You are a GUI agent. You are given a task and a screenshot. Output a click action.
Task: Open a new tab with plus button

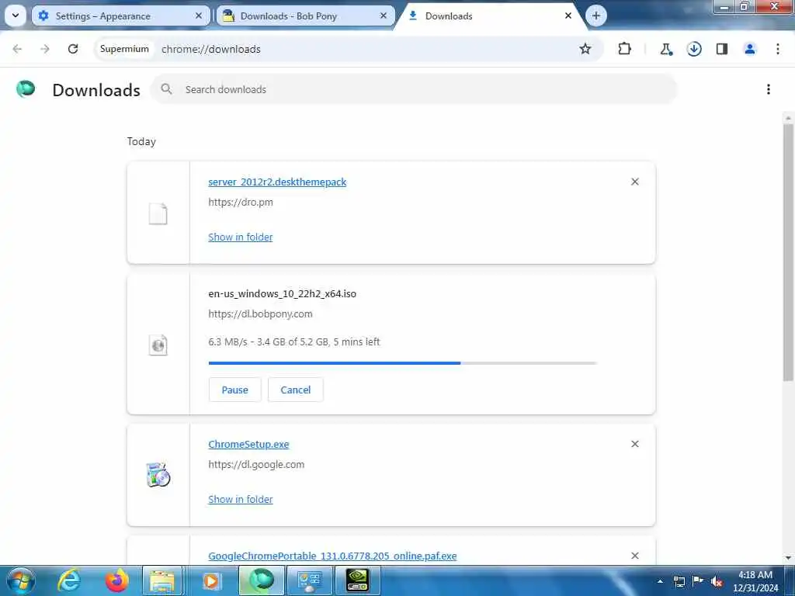[x=596, y=16]
